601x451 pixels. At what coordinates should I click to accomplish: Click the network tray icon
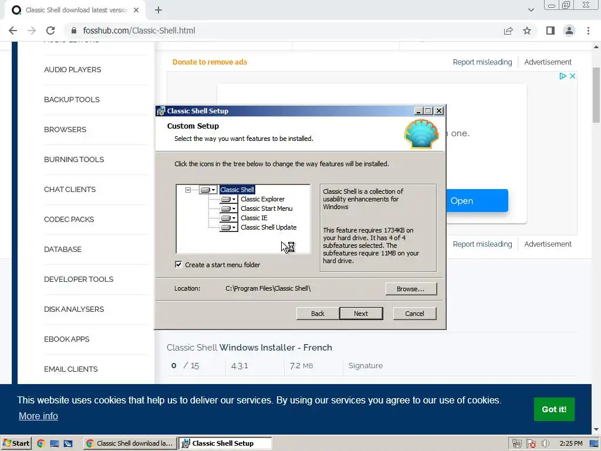click(x=516, y=444)
